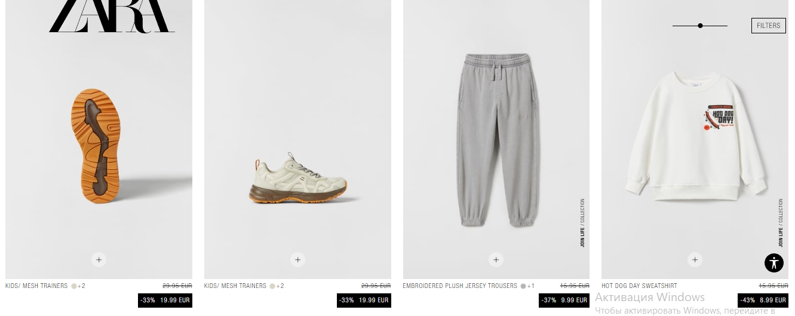This screenshot has width=795, height=316.
Task: Click plus icon under Hot Dog Day sweatshirt
Action: tap(694, 259)
